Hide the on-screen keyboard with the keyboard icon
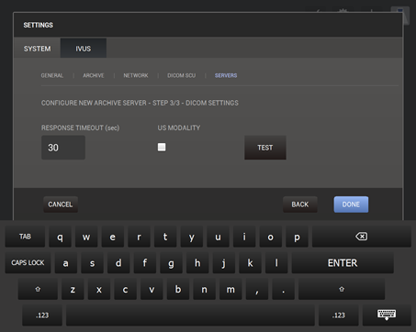416x332 pixels. (x=387, y=315)
